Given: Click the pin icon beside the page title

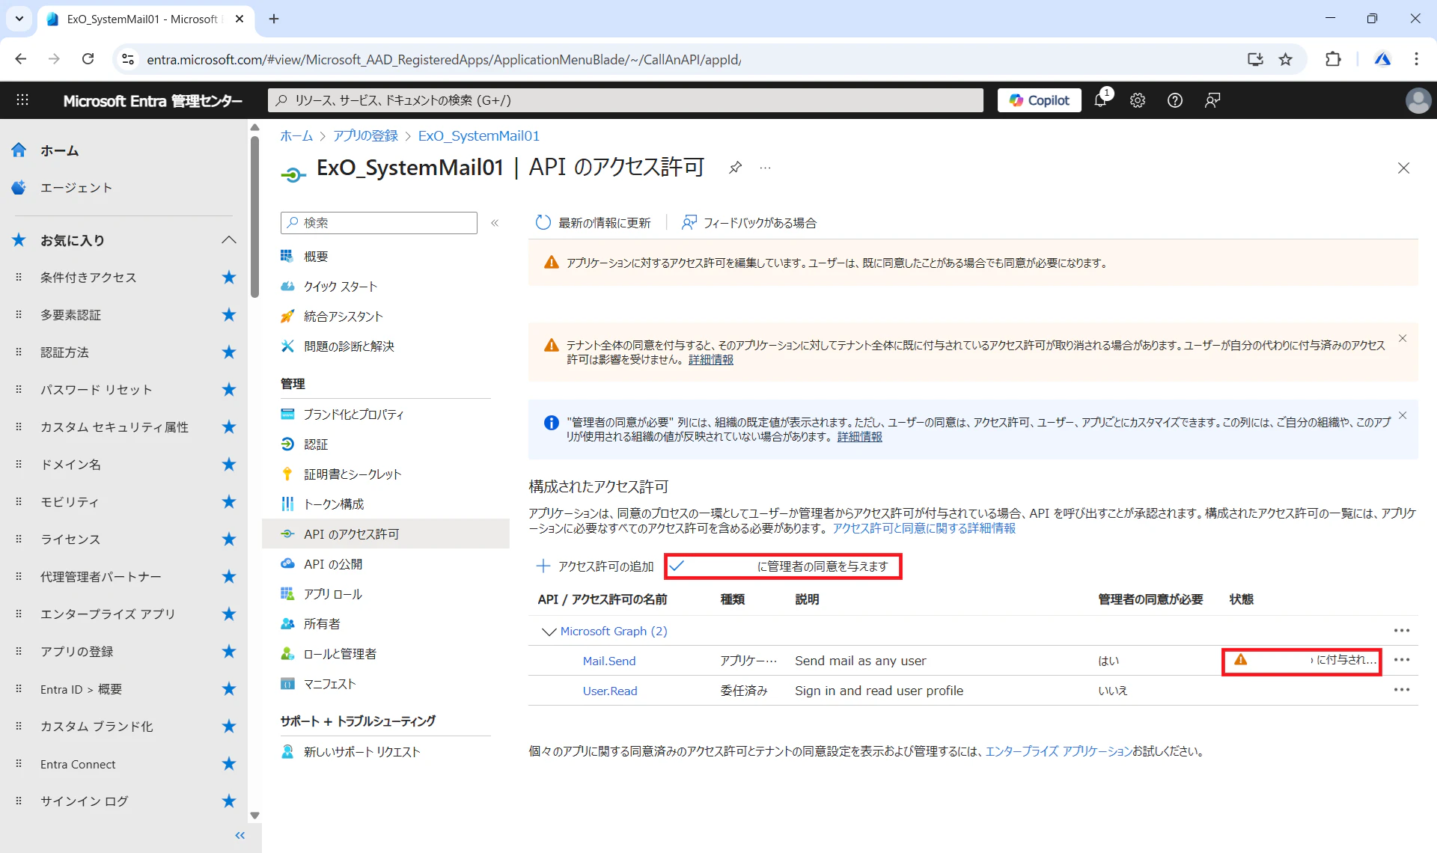Looking at the screenshot, I should 735,168.
